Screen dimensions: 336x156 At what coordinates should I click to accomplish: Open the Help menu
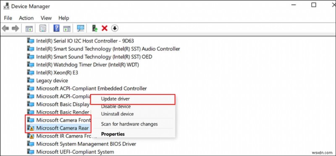[64, 18]
